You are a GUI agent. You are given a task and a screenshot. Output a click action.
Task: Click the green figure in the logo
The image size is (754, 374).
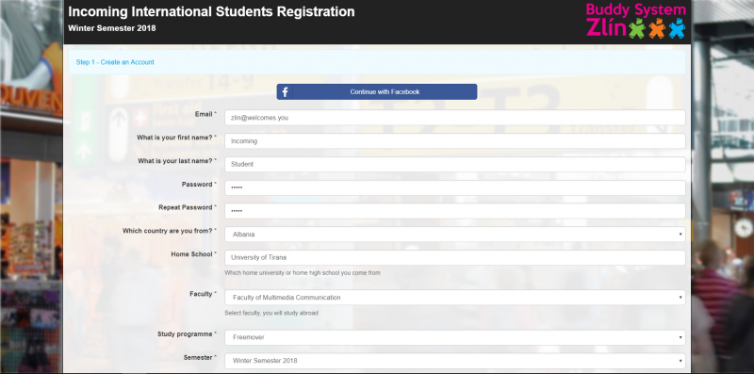pos(637,28)
